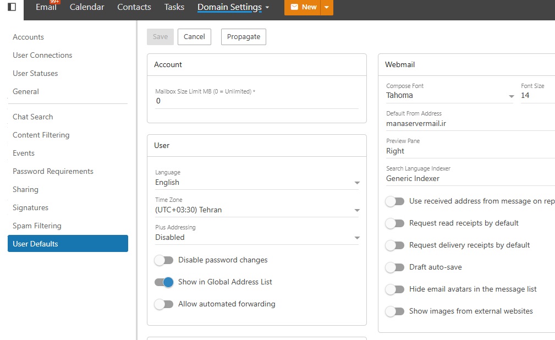Click the envelope icon on New button
This screenshot has width=555, height=340.
coord(294,7)
